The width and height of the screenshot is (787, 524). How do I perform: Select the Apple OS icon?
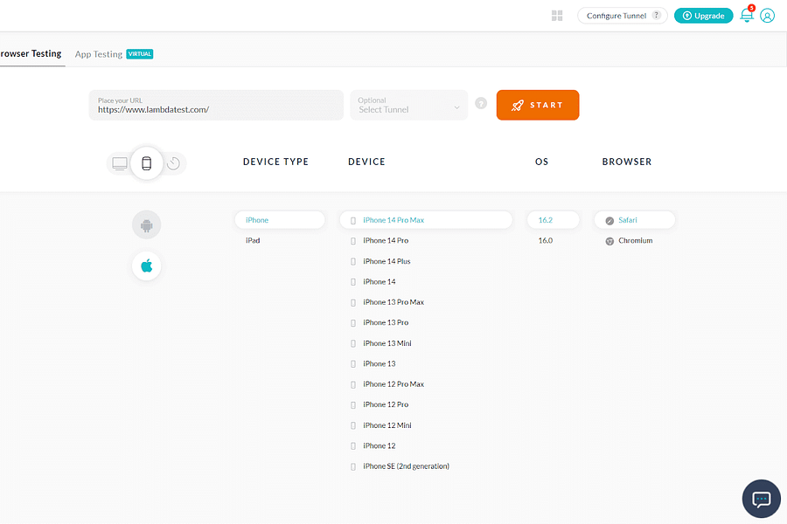click(146, 265)
